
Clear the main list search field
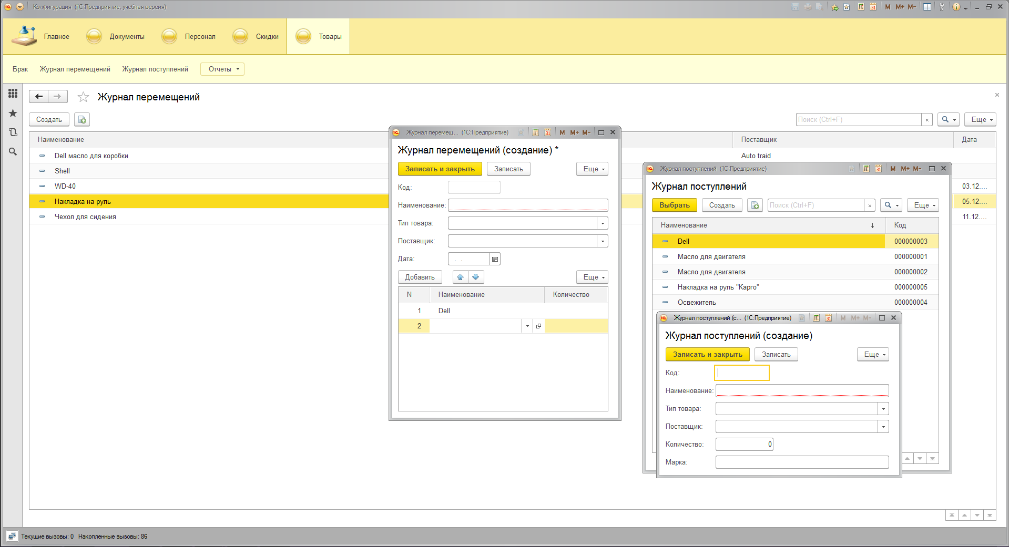coord(927,120)
